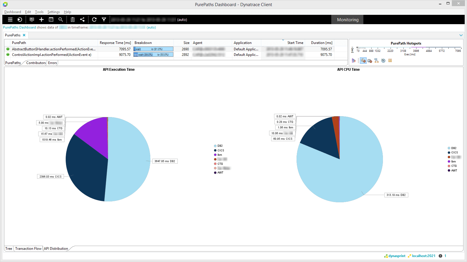The width and height of the screenshot is (467, 262).
Task: Collapse the PurePaths panel using the chevron
Action: coord(461,35)
